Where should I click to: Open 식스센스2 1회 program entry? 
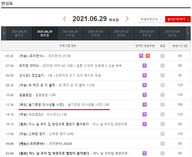(43, 114)
